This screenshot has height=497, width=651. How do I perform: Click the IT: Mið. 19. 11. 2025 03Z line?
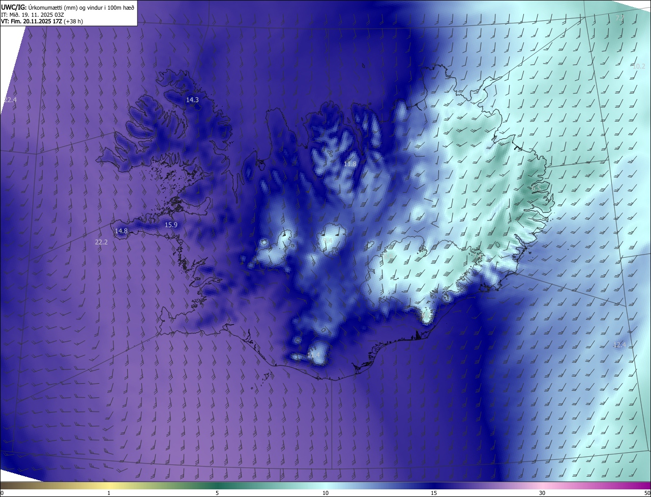point(32,15)
